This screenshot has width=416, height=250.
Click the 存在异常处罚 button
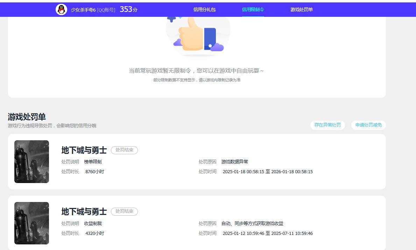point(327,125)
